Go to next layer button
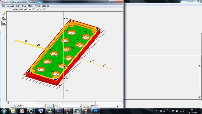The width and height of the screenshot is (202, 114). click(15, 106)
